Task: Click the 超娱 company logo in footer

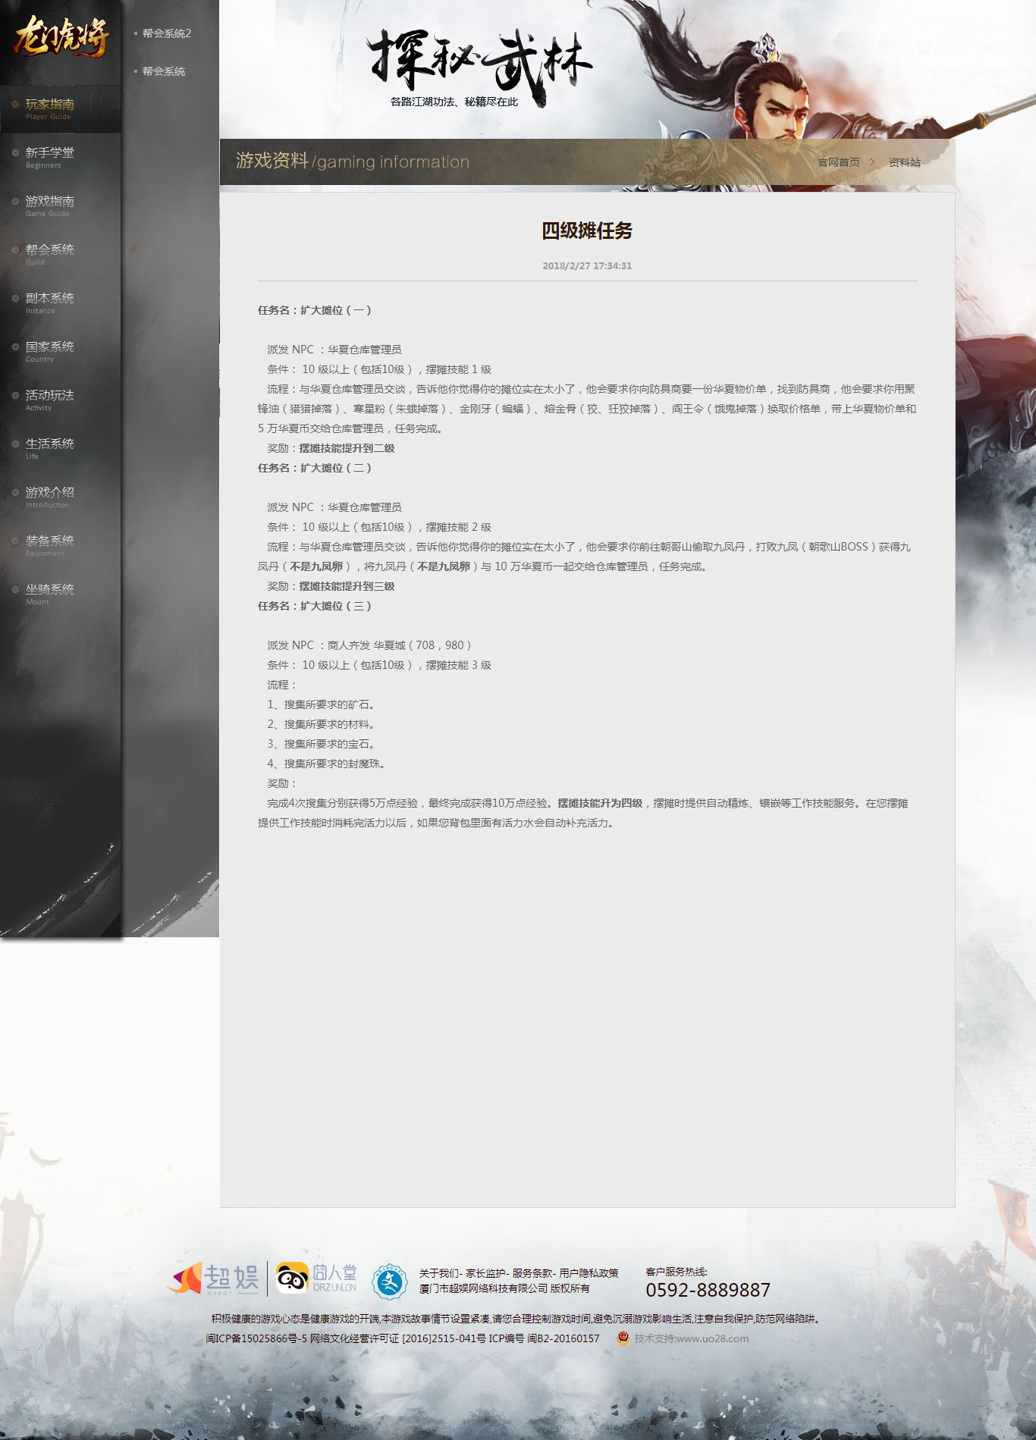Action: click(x=214, y=1278)
